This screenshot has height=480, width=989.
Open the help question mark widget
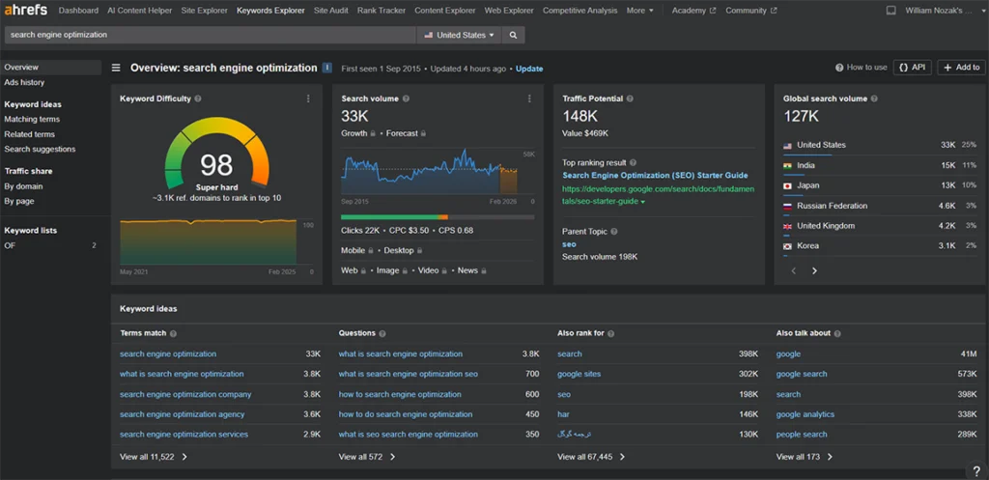(x=976, y=470)
